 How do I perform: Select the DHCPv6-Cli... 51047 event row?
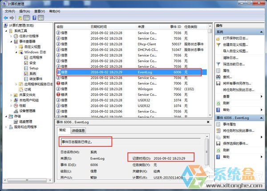[x=131, y=50]
